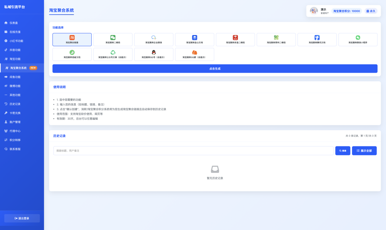Image resolution: width=386 pixels, height=230 pixels.
Task: Go to 抖音功能 in sidebar
Action: (x=15, y=50)
